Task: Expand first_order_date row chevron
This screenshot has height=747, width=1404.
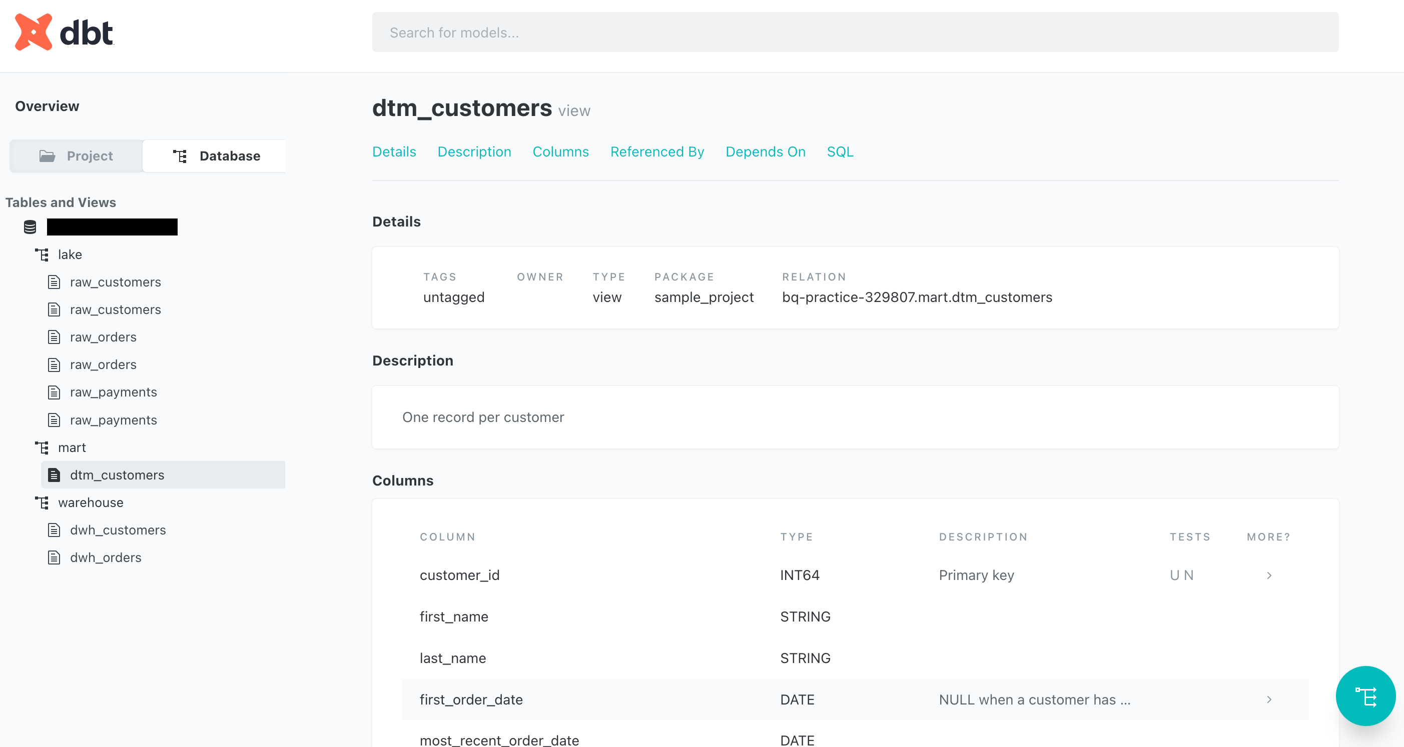Action: tap(1269, 699)
